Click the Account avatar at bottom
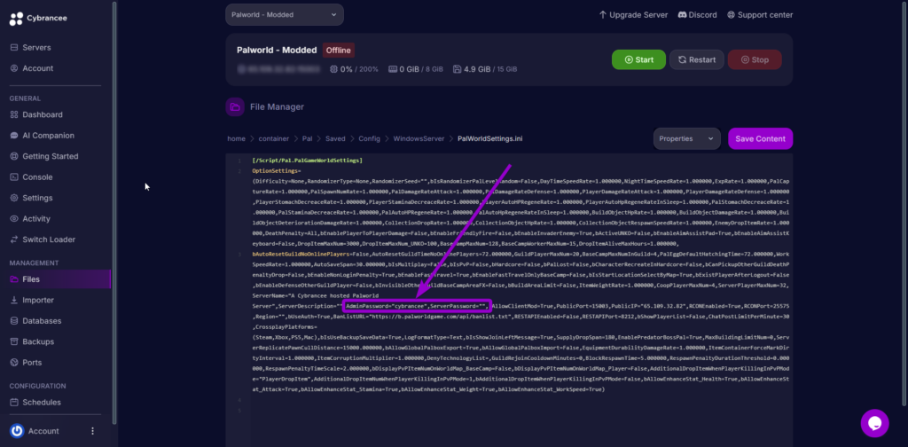This screenshot has width=908, height=447. (16, 431)
